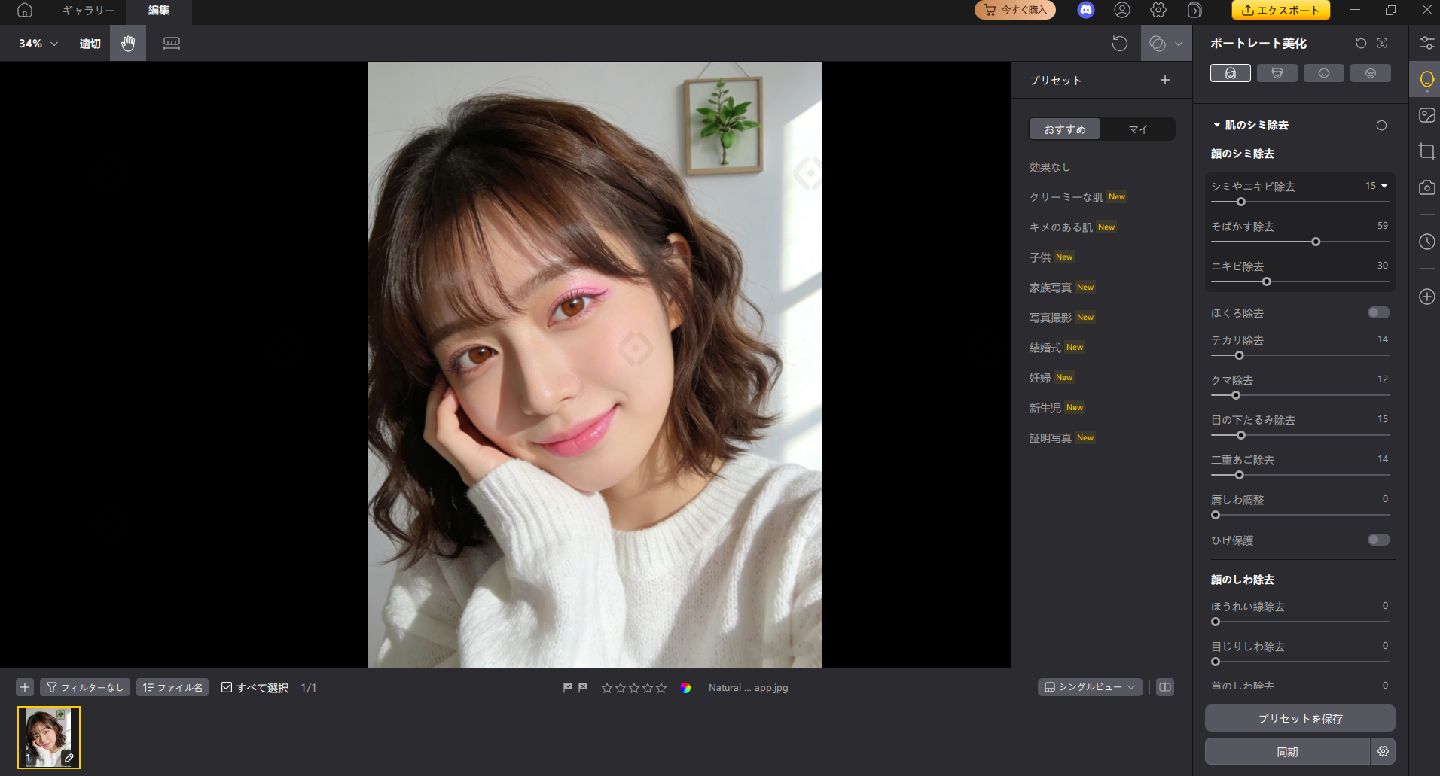
Task: Click the yellow エクスポート button
Action: [1280, 11]
